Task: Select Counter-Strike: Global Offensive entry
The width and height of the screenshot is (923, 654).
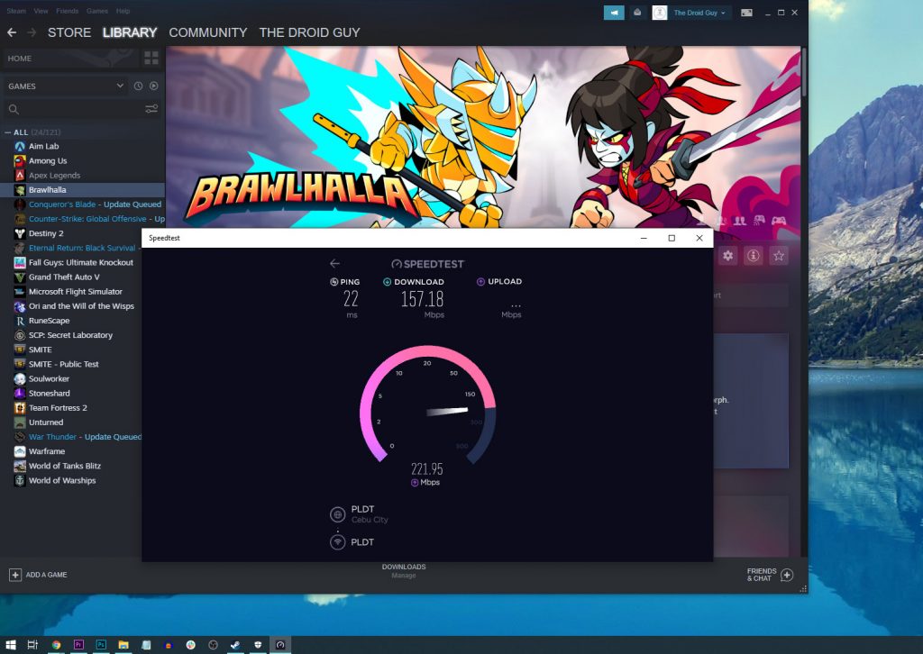Action: [x=82, y=219]
